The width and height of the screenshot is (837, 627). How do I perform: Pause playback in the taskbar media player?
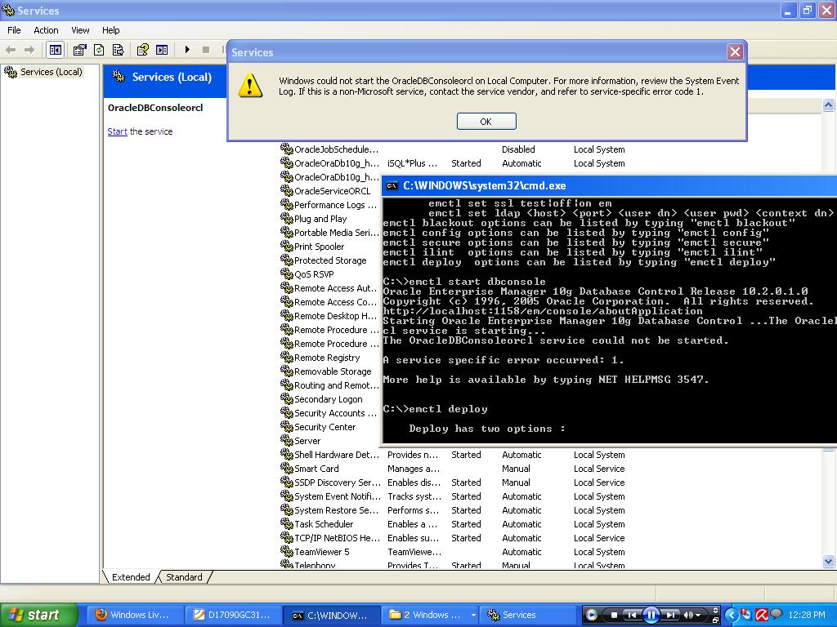coord(651,615)
